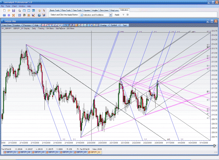The width and height of the screenshot is (219, 160).
Task: Open the Chart menu
Action: (x=14, y=6)
